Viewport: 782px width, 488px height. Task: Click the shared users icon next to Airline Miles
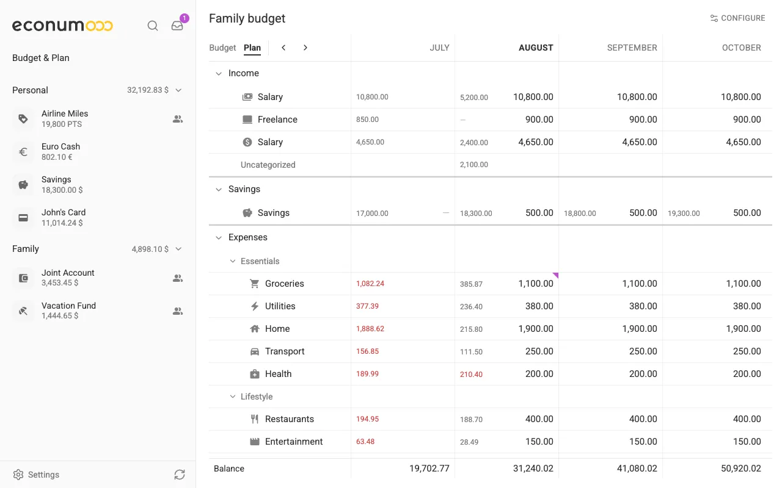178,119
